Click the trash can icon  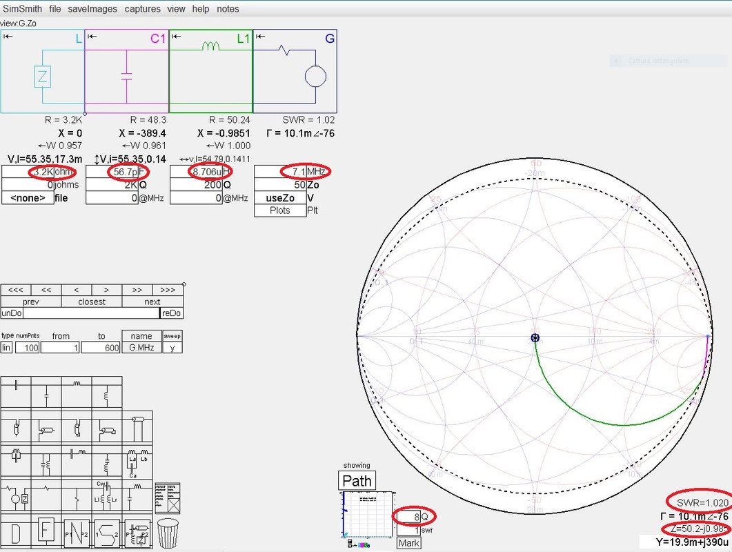point(168,533)
